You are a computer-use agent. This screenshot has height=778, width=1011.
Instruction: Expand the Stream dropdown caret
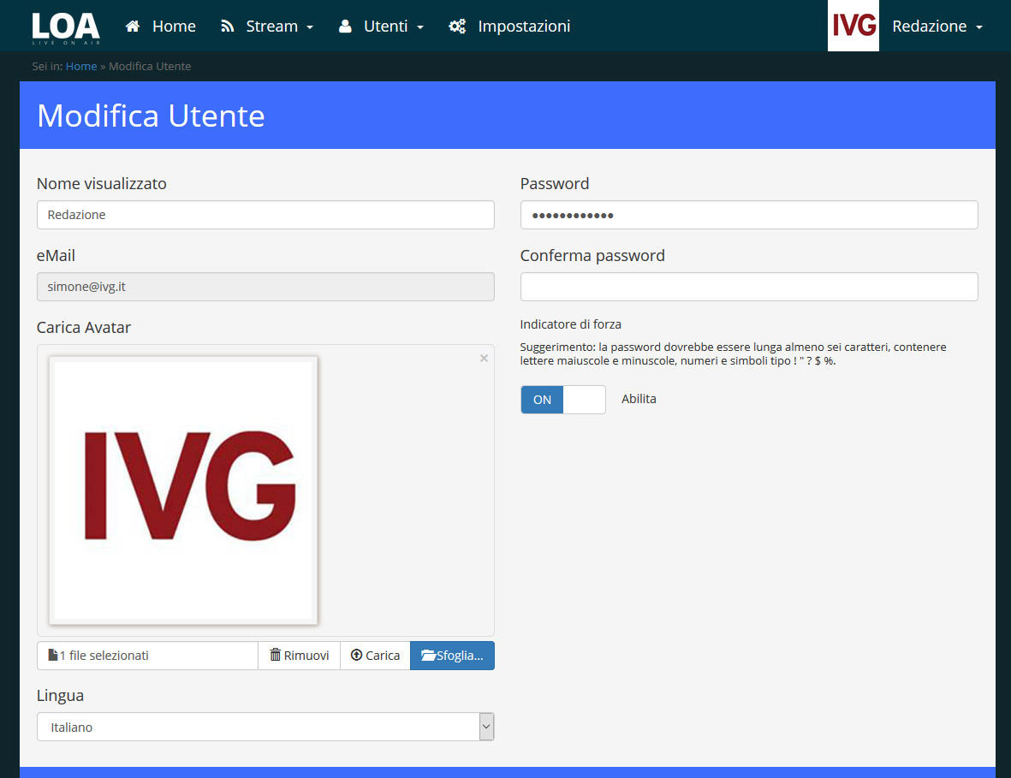click(x=310, y=27)
